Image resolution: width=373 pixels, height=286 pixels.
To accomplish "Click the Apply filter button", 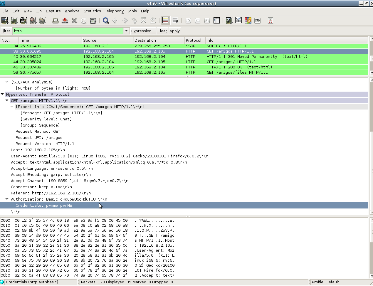I will pos(174,31).
